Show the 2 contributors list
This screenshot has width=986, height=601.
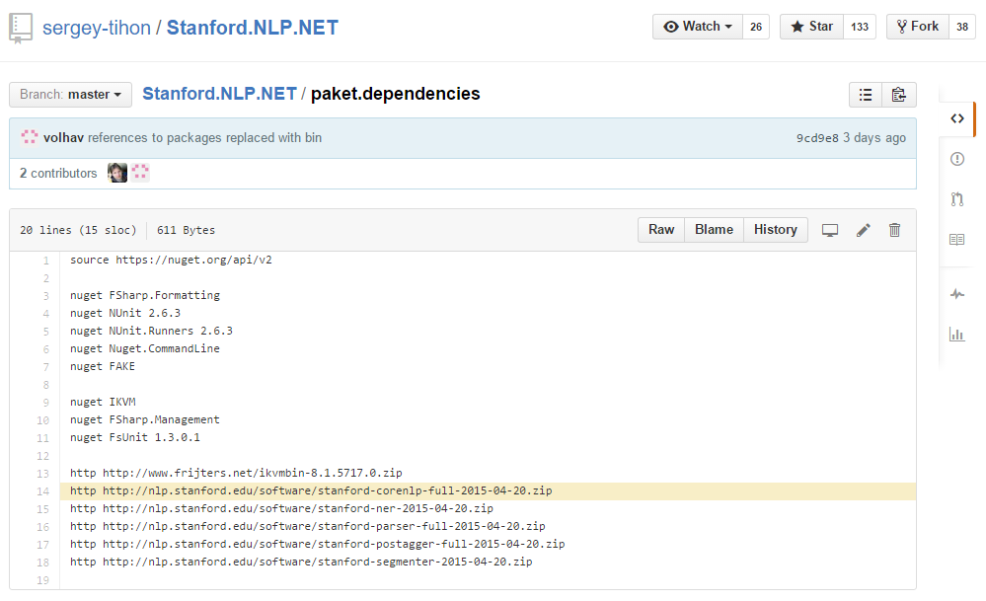point(58,173)
